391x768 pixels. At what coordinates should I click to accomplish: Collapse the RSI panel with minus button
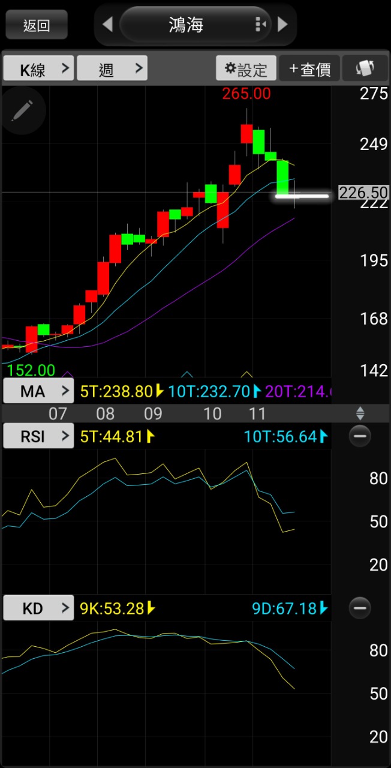point(360,436)
